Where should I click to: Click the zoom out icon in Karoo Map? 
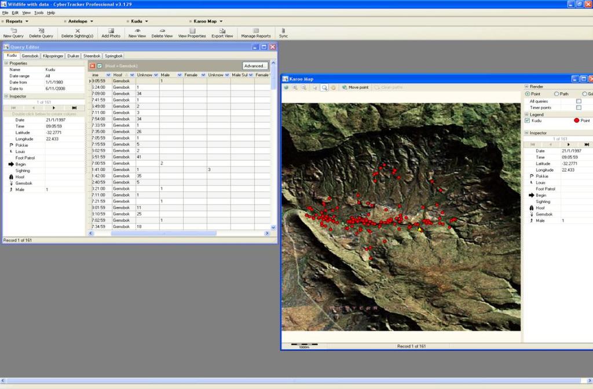[303, 88]
